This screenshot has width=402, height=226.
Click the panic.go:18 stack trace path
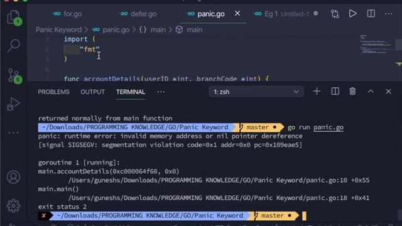tap(208, 198)
